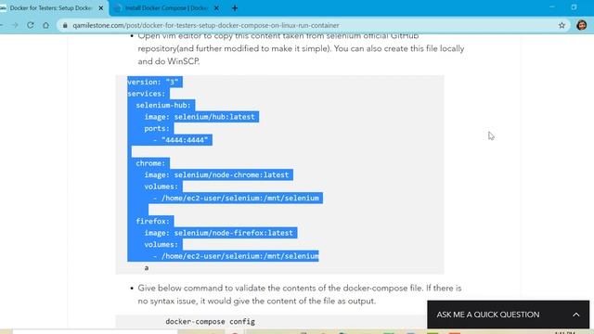
Task: Click the 'selenium-hub:' code line
Action: coord(163,105)
